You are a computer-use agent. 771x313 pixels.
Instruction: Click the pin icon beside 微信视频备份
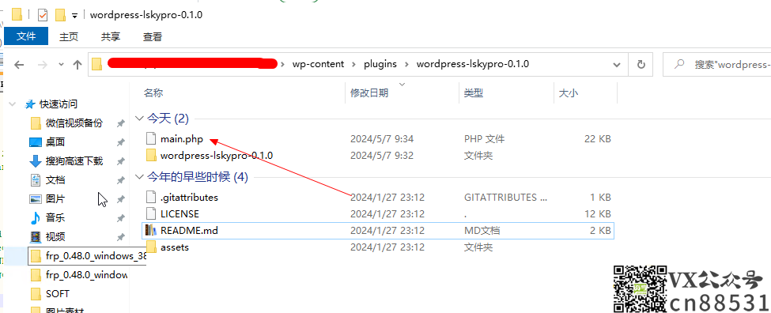point(120,123)
